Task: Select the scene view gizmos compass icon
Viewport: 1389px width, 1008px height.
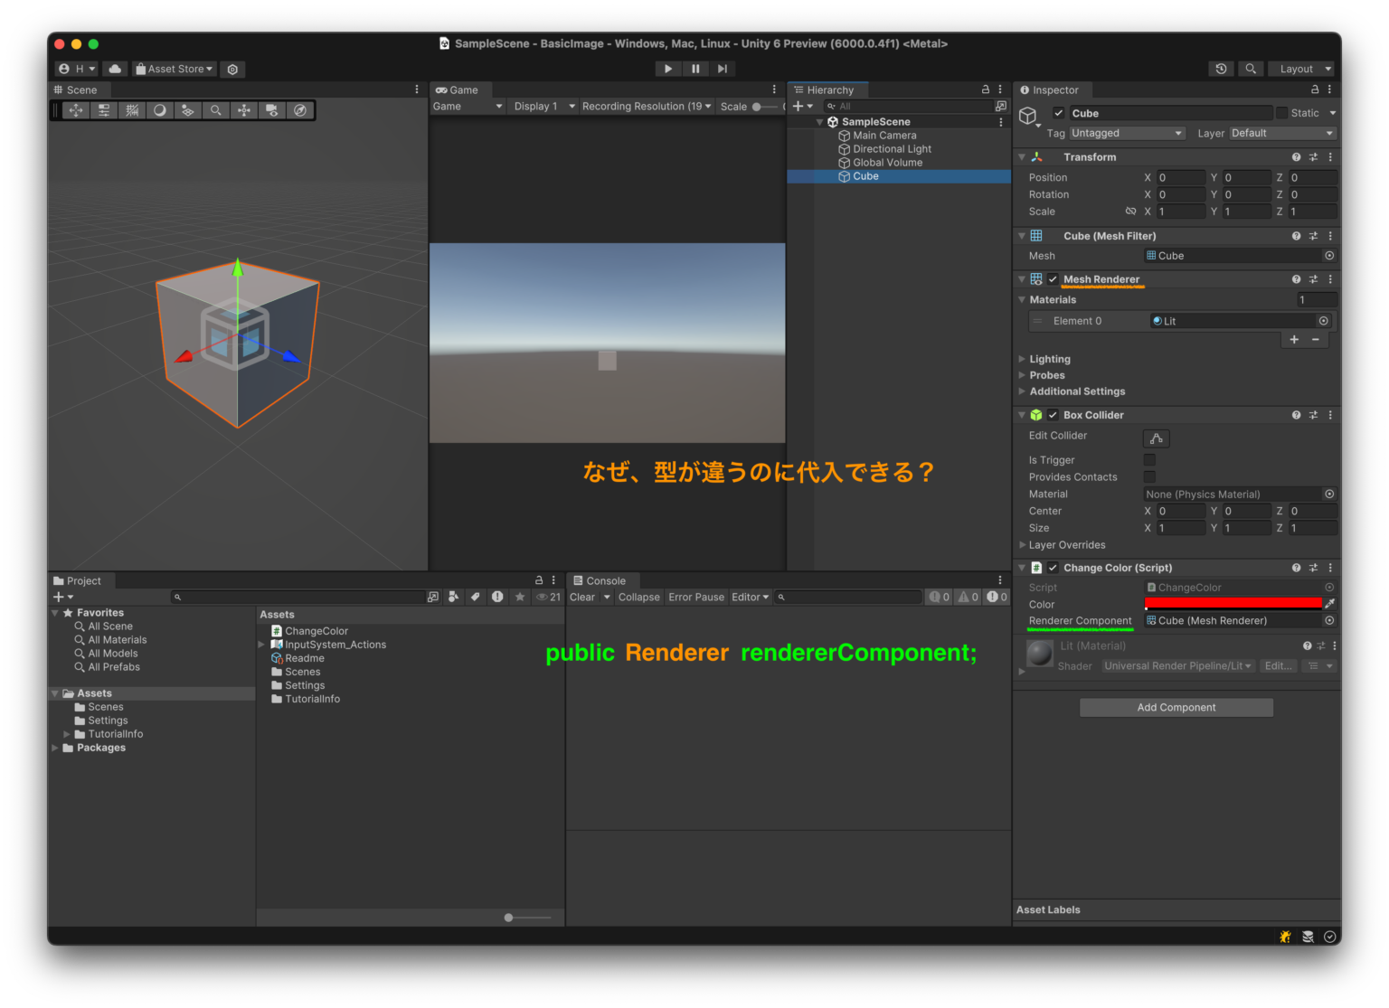Action: coord(300,110)
